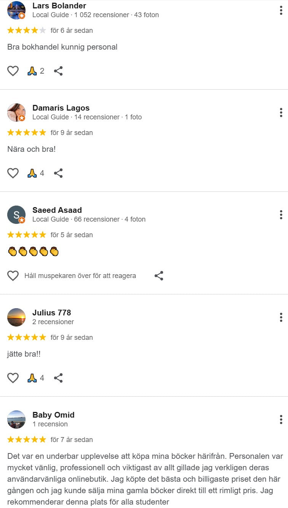The image size is (288, 508).
Task: Click the five-star rating on Baby Omid's review
Action: (27, 440)
